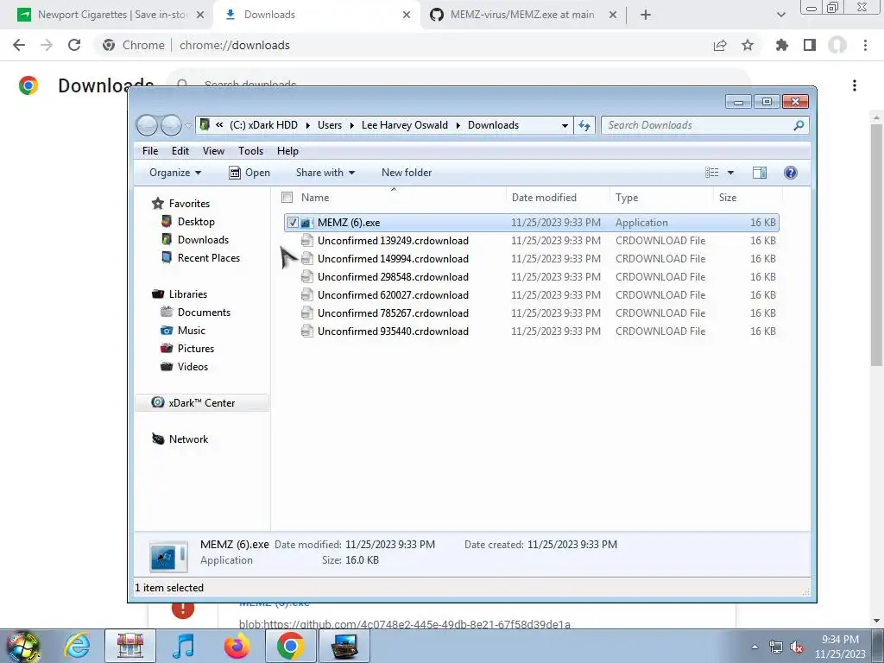Click the MEMZ (6).exe file icon
This screenshot has height=663, width=884.
[x=306, y=223]
